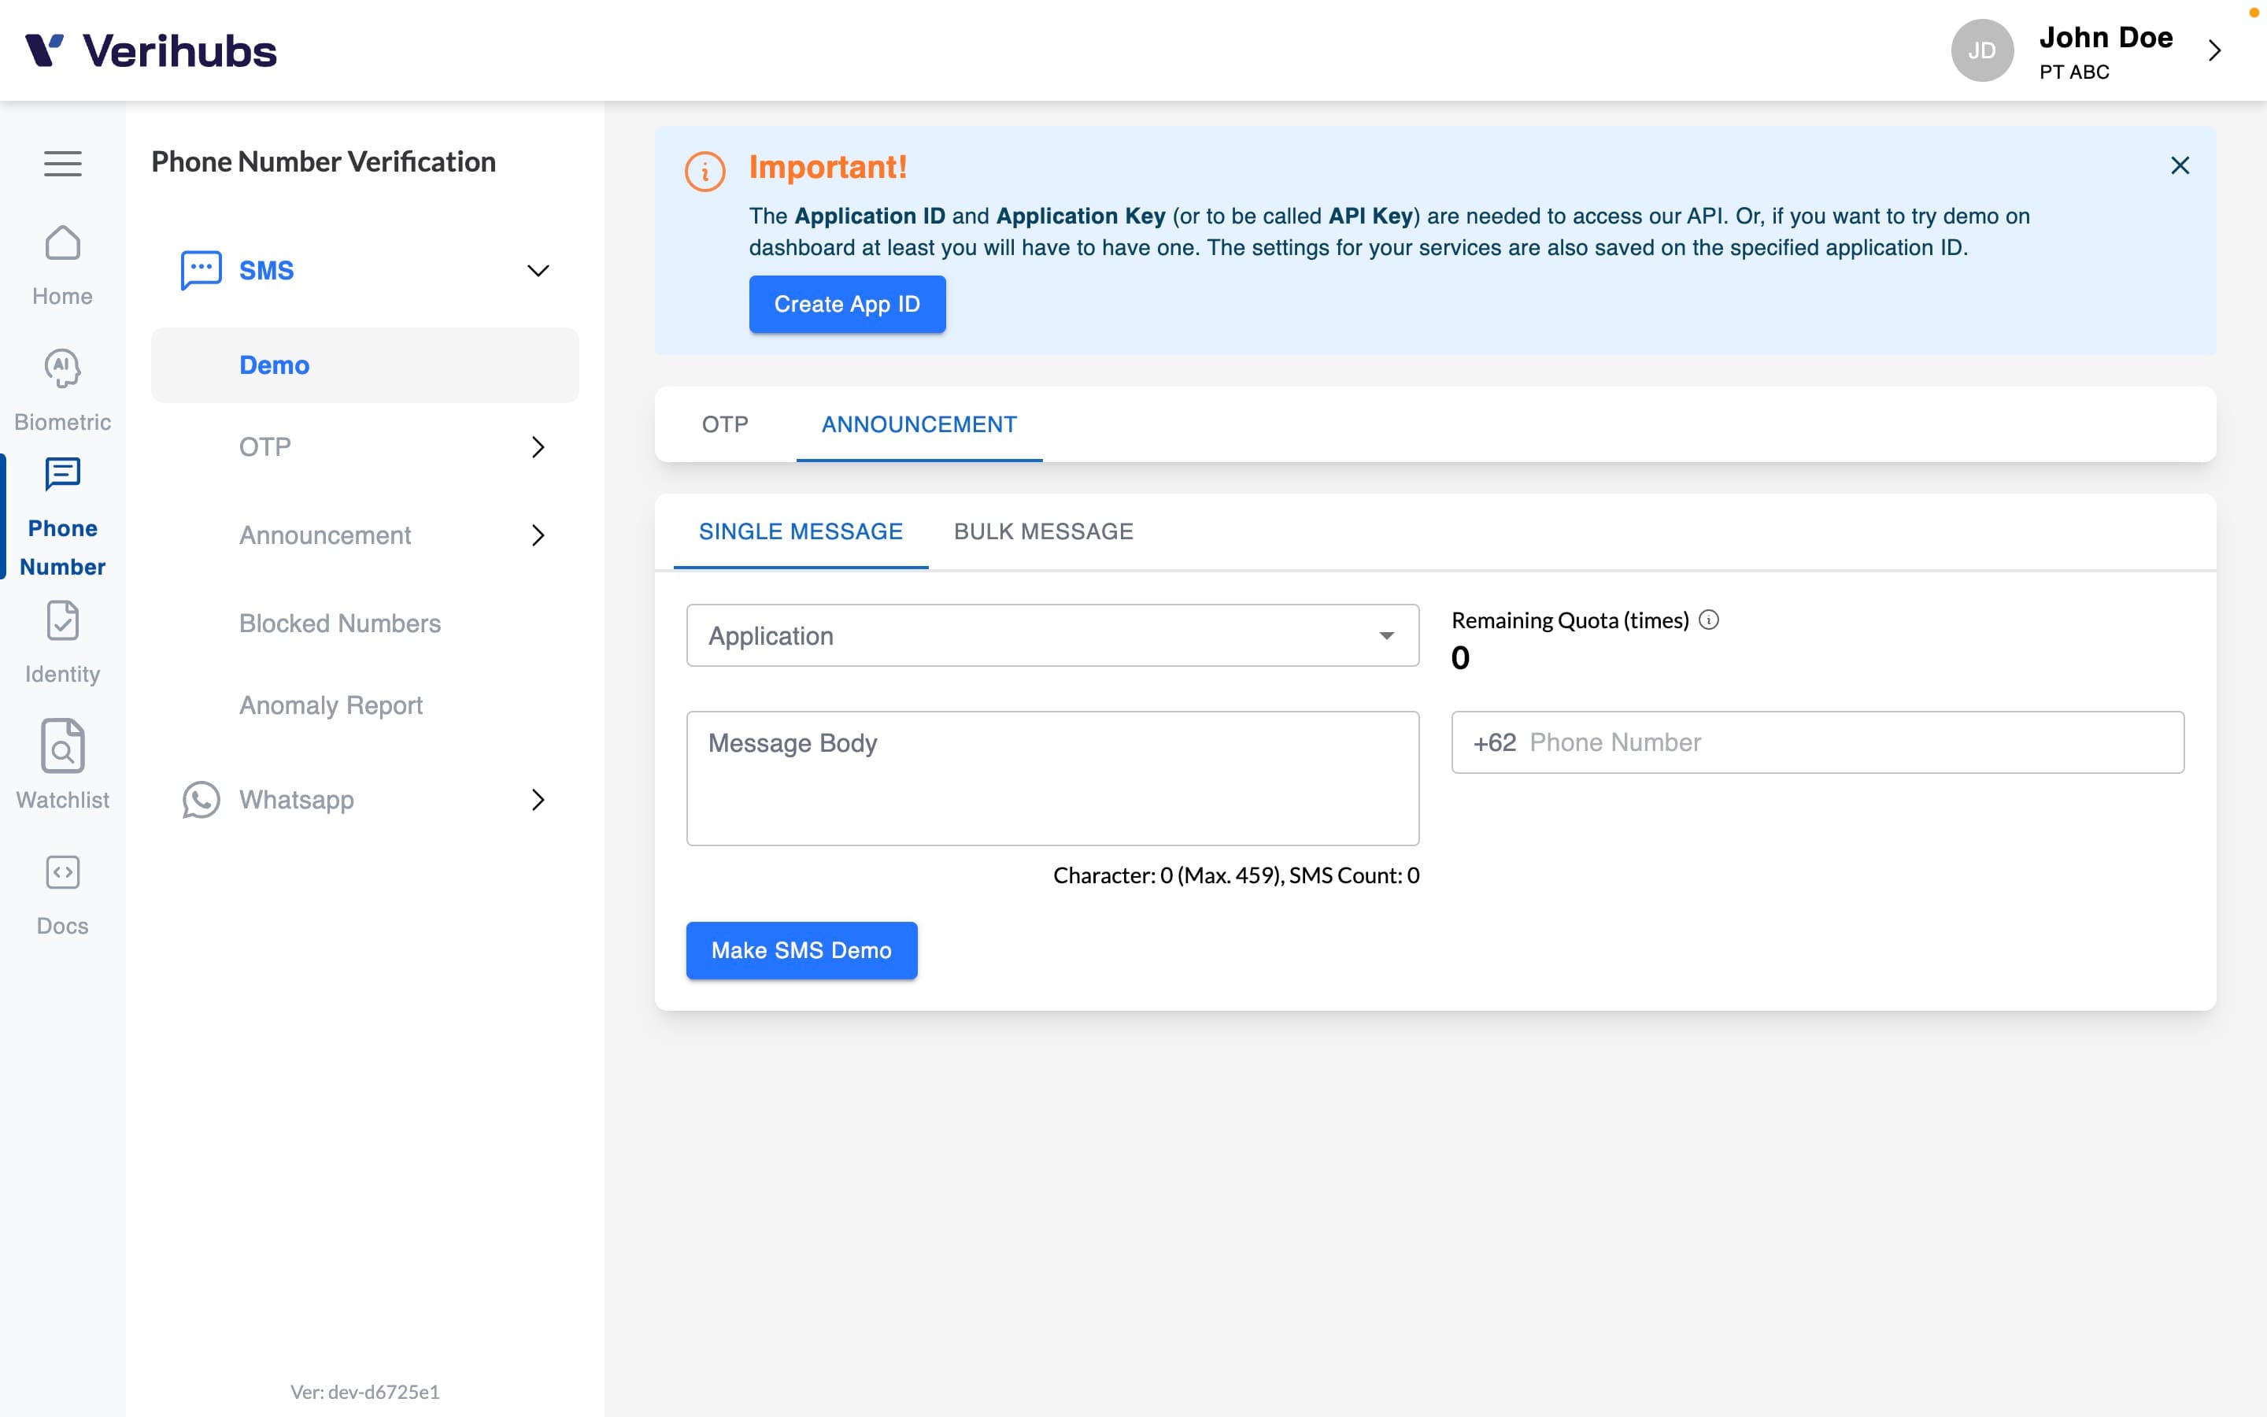Expand the Announcement submenu arrow
Viewport: 2267px width, 1417px height.
pos(538,535)
